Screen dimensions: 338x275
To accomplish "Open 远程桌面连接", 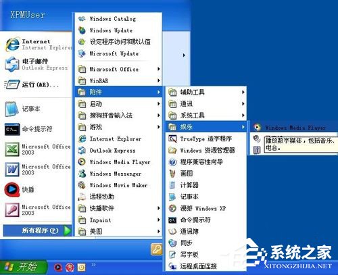I will pyautogui.click(x=206, y=266).
